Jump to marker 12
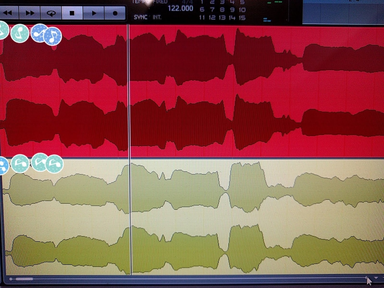 tap(212, 18)
